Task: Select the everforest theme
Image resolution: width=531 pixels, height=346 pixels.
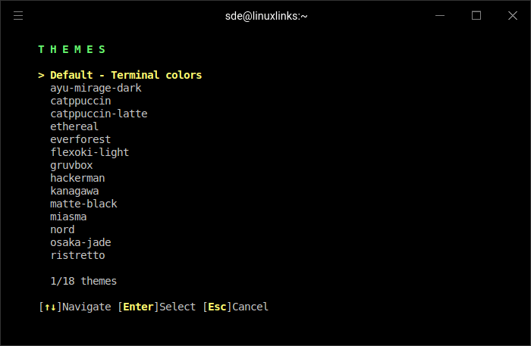Action: coord(80,139)
